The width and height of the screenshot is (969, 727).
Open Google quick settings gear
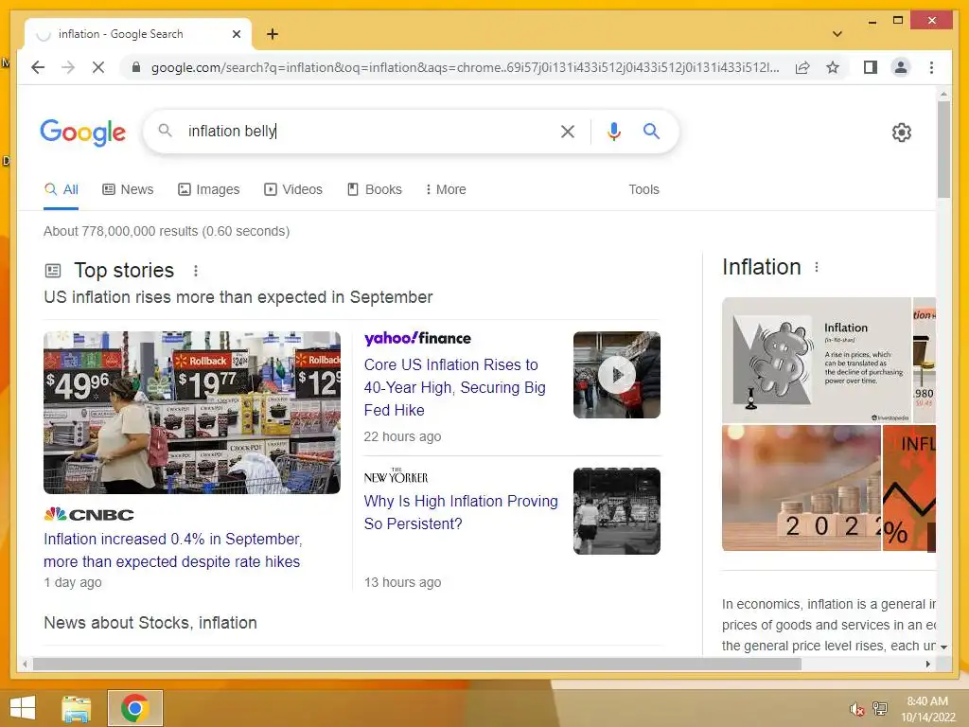(901, 133)
